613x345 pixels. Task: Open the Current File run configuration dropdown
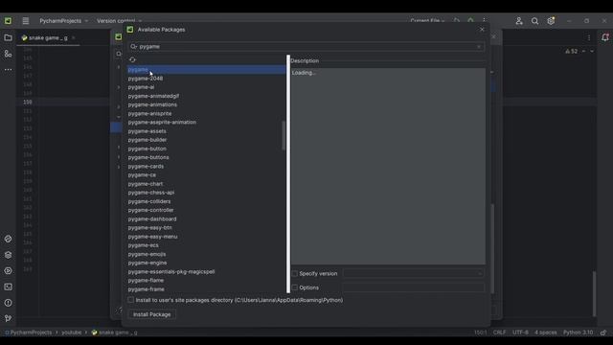click(x=427, y=21)
